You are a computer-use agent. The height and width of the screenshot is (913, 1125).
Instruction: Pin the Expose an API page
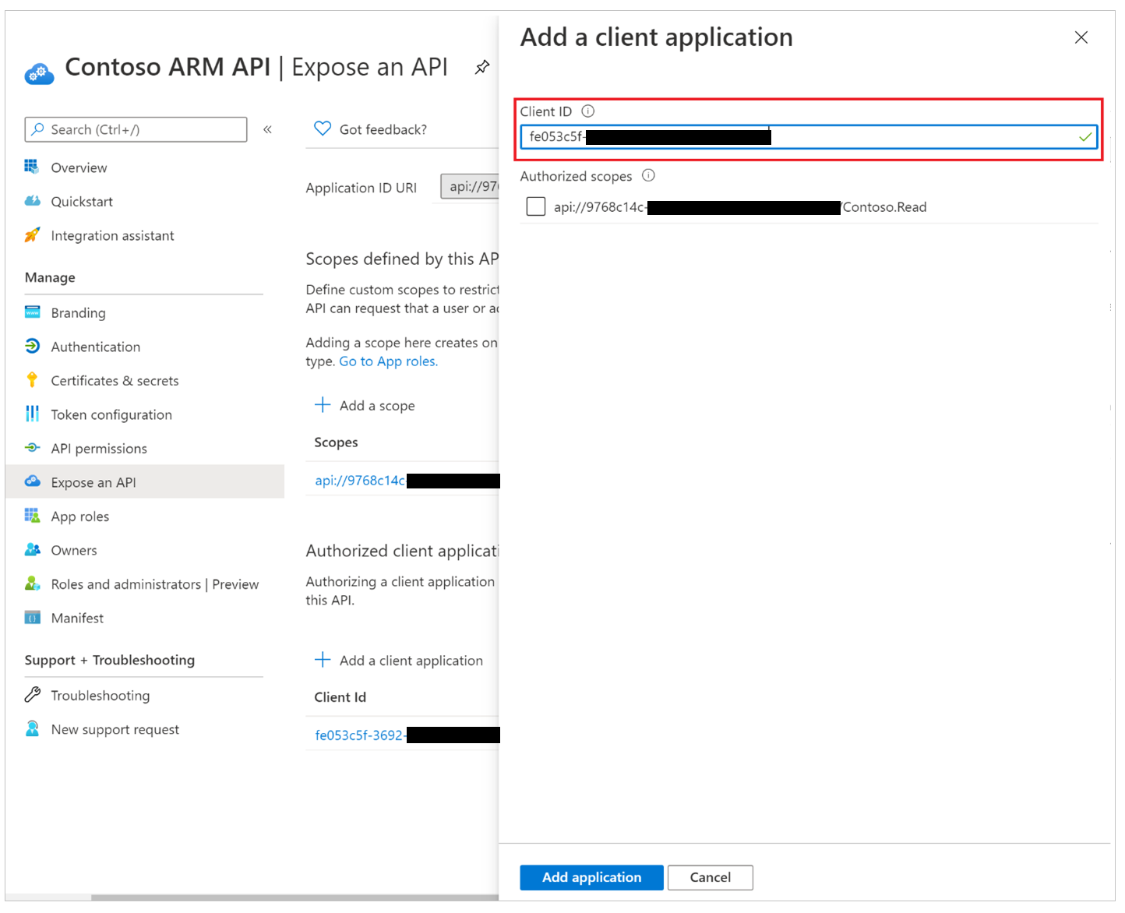tap(481, 67)
